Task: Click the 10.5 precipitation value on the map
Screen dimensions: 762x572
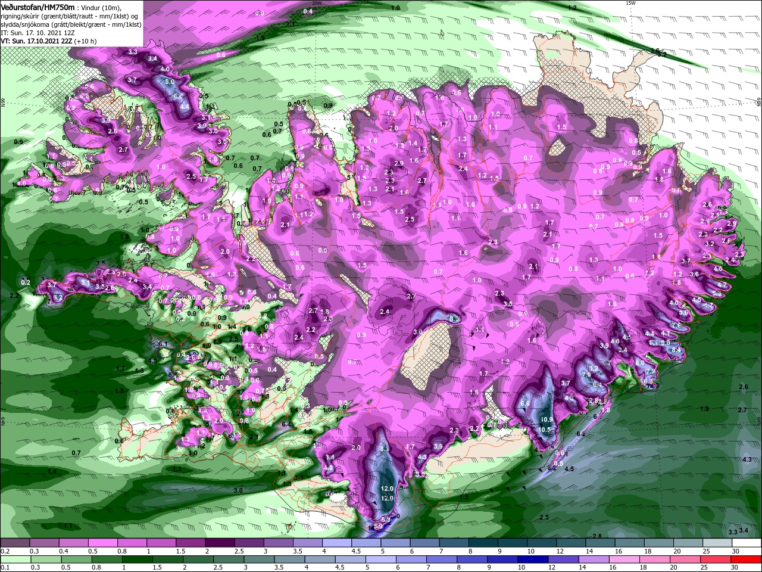Action: pos(544,430)
